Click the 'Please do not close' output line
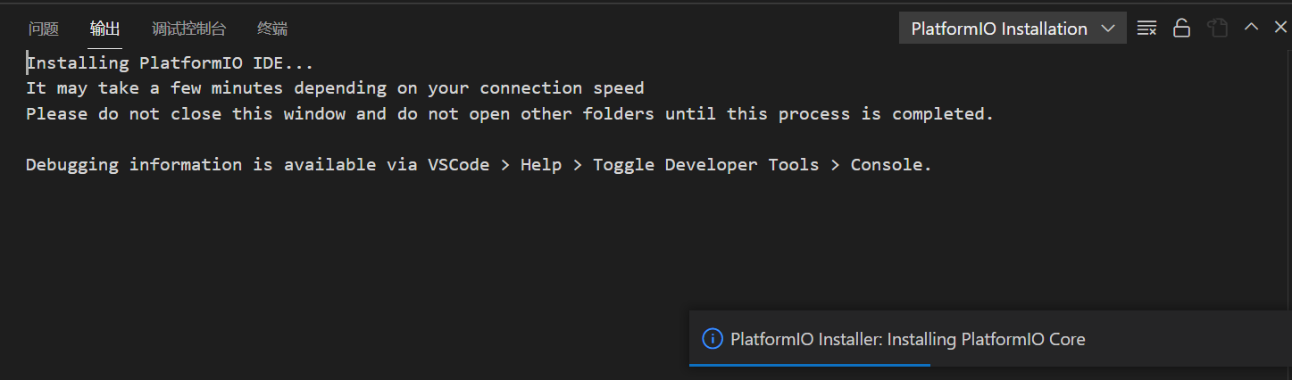Image resolution: width=1292 pixels, height=380 pixels. tap(509, 114)
